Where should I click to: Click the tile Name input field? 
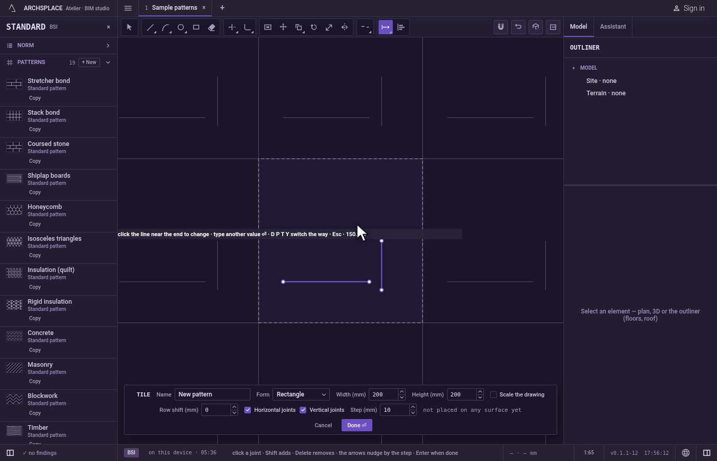click(213, 394)
